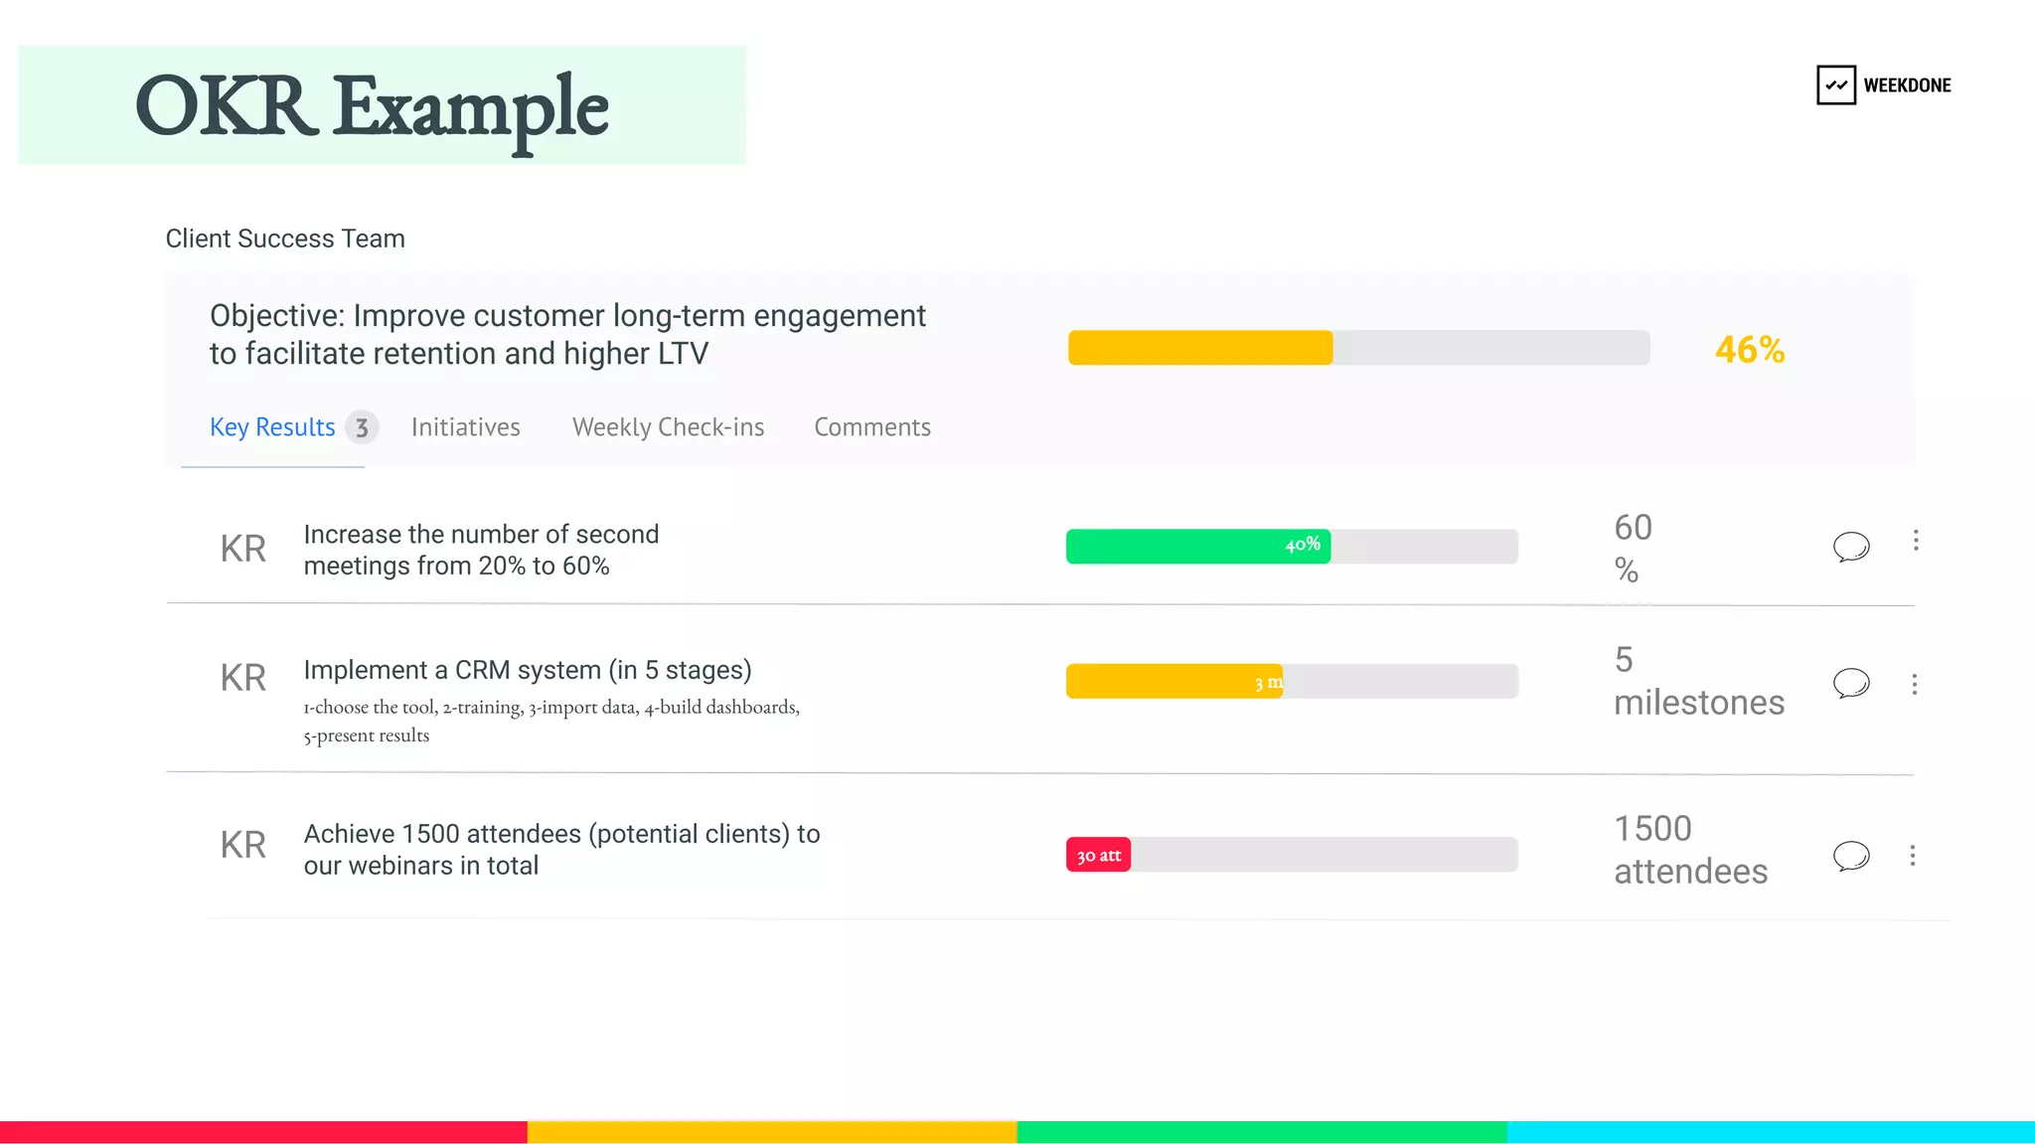Click the Key Results count badge showing 3

click(x=362, y=427)
